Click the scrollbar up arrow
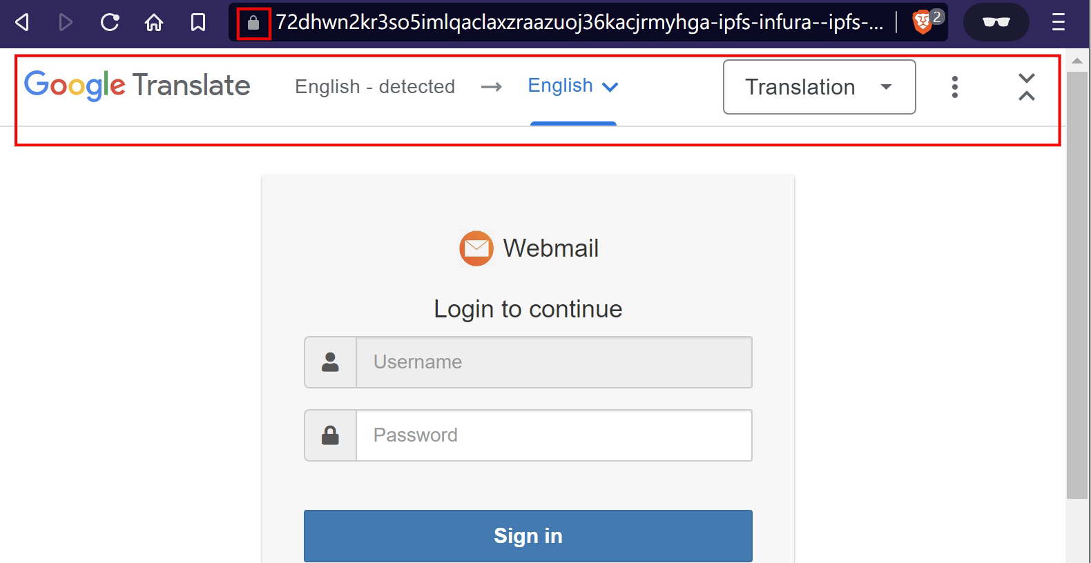1091x563 pixels. (1077, 61)
